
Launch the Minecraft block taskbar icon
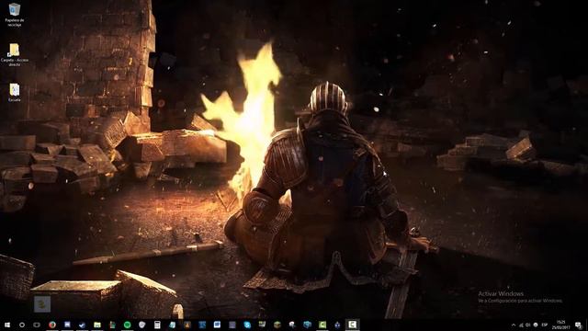pos(277,325)
